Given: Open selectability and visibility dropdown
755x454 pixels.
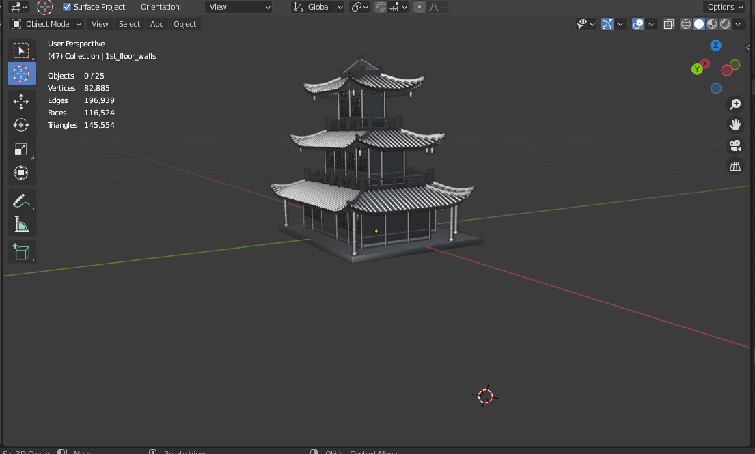Looking at the screenshot, I should tap(586, 24).
